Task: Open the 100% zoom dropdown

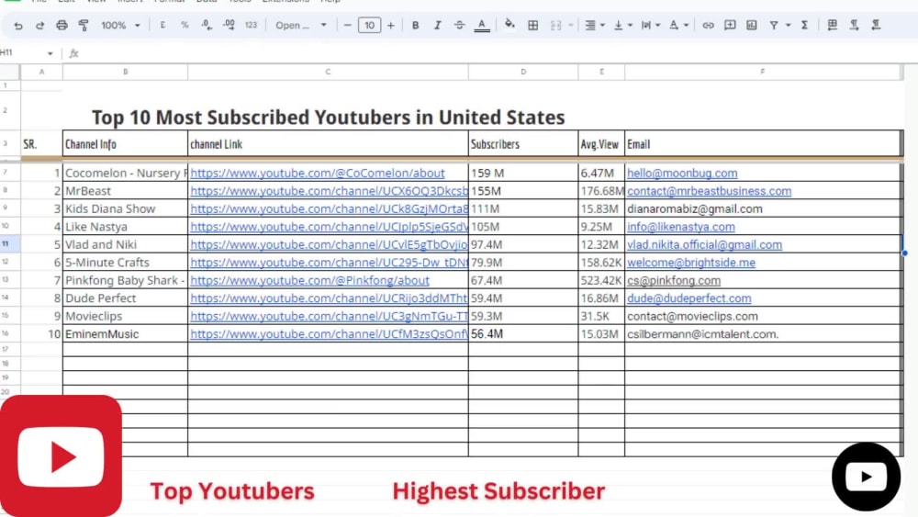Action: pyautogui.click(x=120, y=25)
